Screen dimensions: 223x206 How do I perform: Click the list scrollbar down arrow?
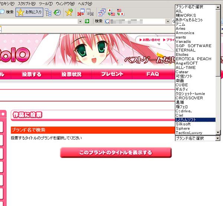pos(218,133)
